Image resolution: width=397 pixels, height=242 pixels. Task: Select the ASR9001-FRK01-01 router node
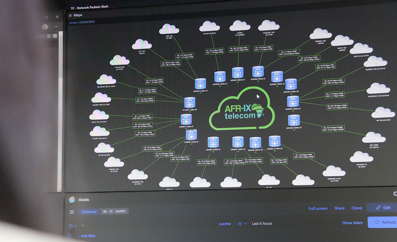277,77
